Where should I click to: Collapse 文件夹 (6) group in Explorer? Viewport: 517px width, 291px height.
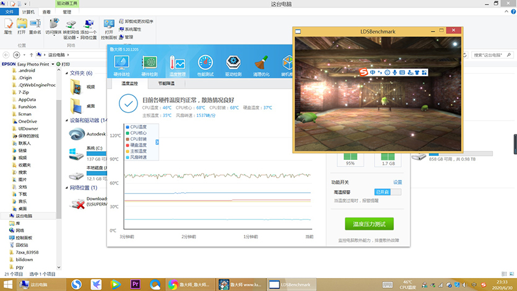pos(67,73)
